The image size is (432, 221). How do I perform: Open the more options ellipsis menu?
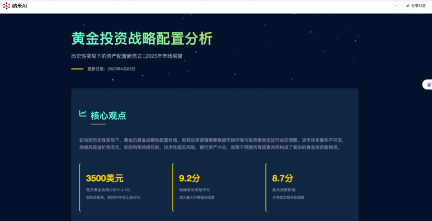tap(396, 6)
